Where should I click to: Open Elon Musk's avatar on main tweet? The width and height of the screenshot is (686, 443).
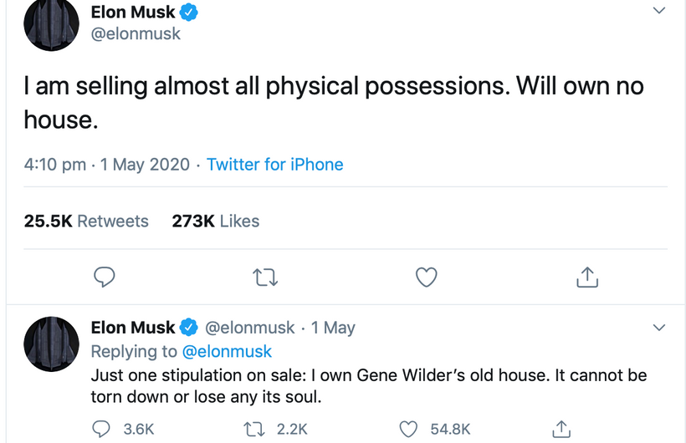[x=52, y=25]
